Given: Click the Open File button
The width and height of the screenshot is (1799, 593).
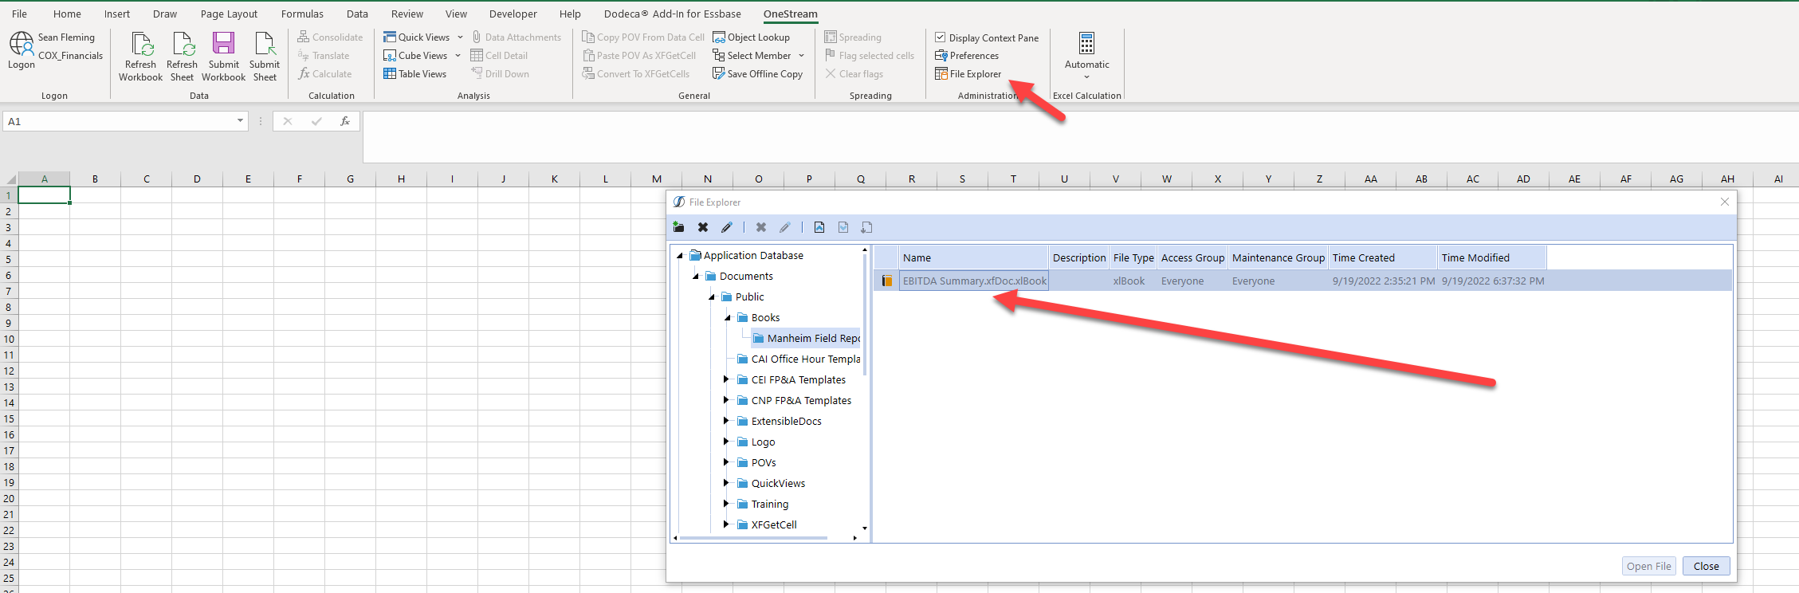Looking at the screenshot, I should [x=1648, y=566].
